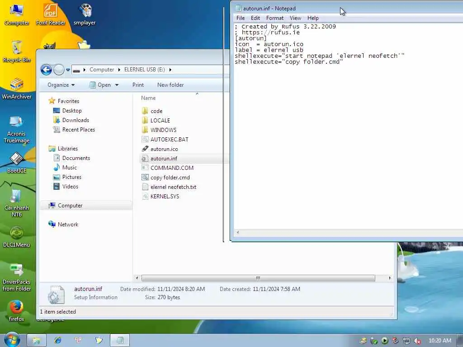This screenshot has width=463, height=347.
Task: Open Notepad's View menu
Action: 295,18
